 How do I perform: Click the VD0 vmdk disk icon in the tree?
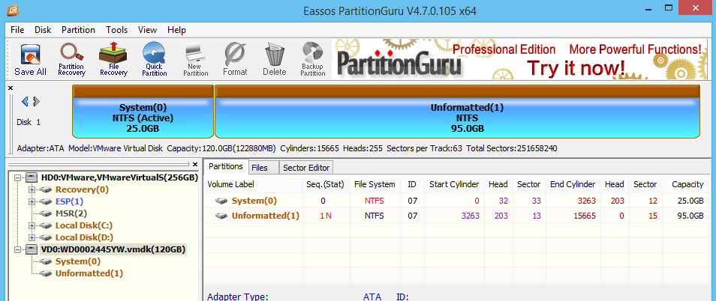[31, 249]
